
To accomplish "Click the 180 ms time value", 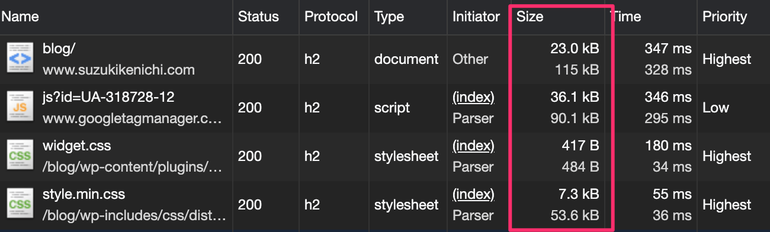I will (669, 146).
